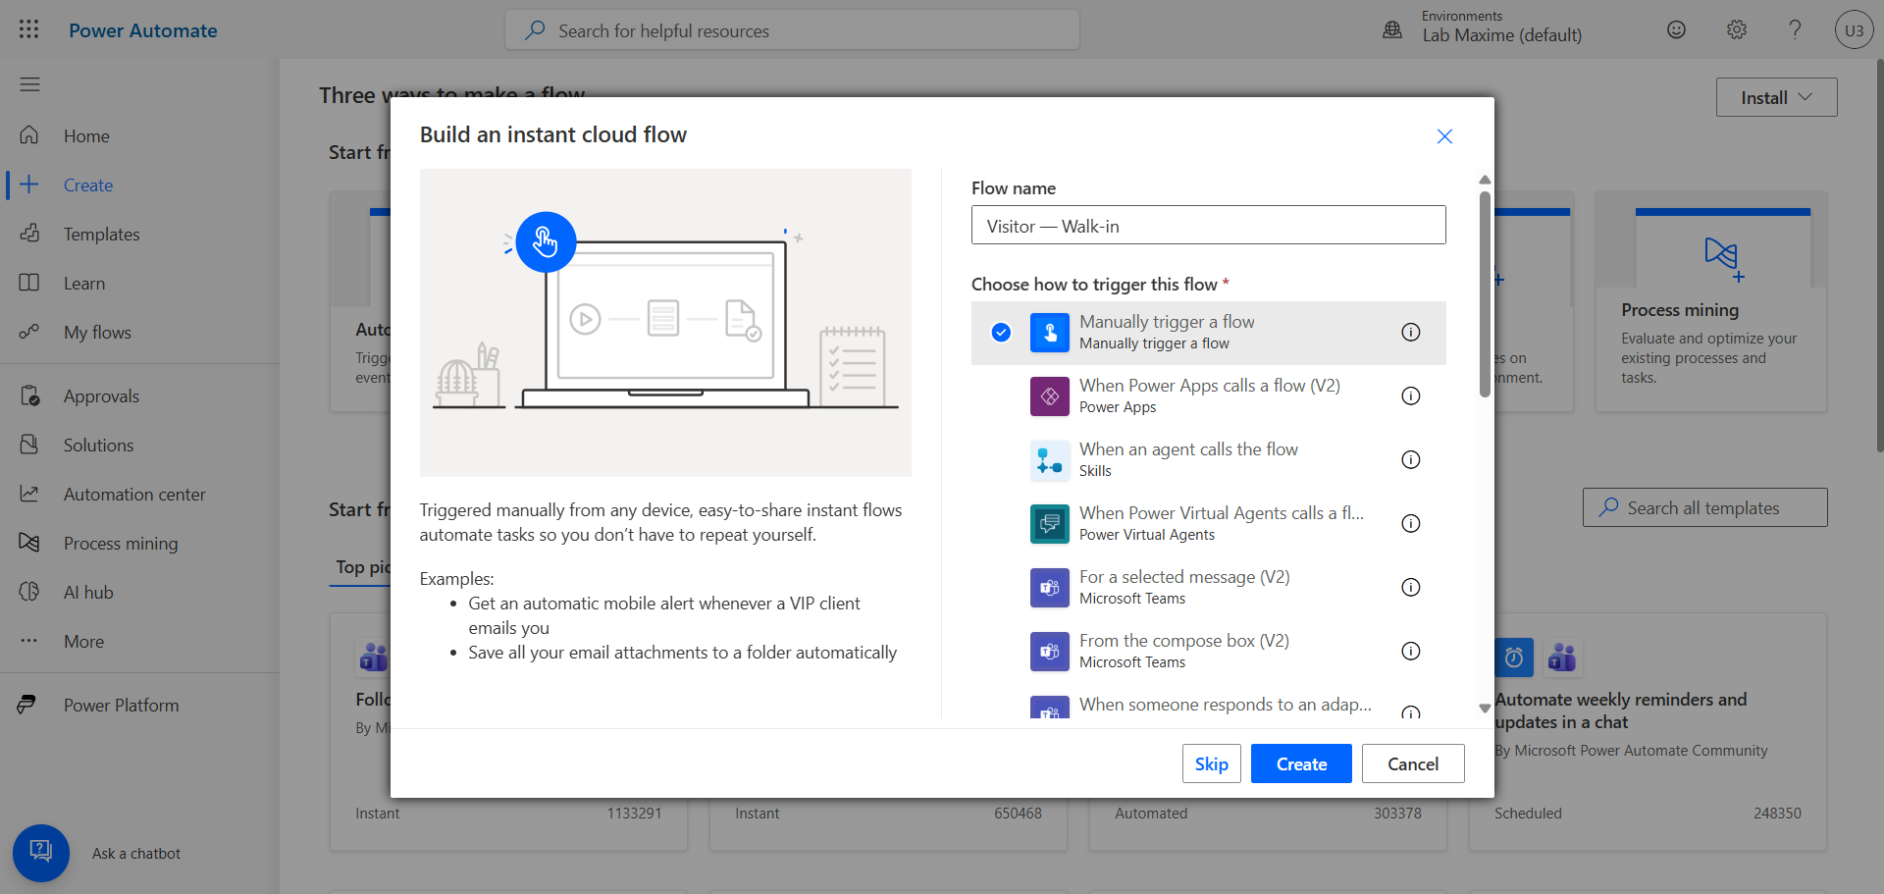Focus the Search all templates box
Screen dimensions: 1884x894
(x=1704, y=507)
